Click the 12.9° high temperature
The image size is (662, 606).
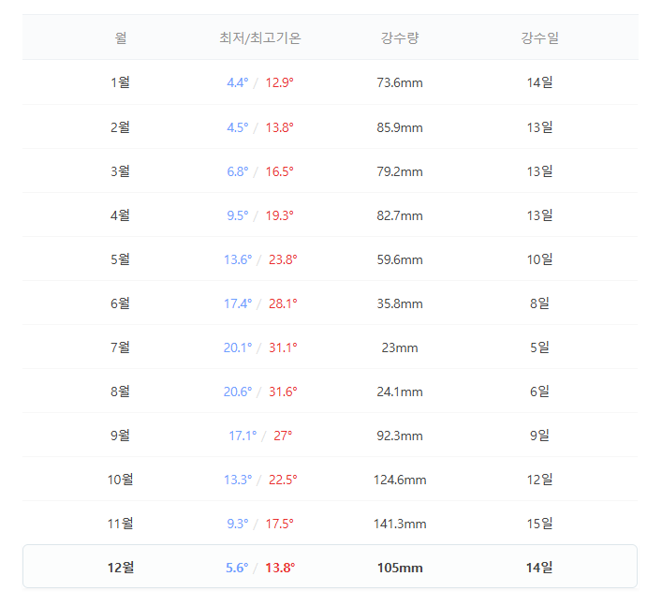279,82
